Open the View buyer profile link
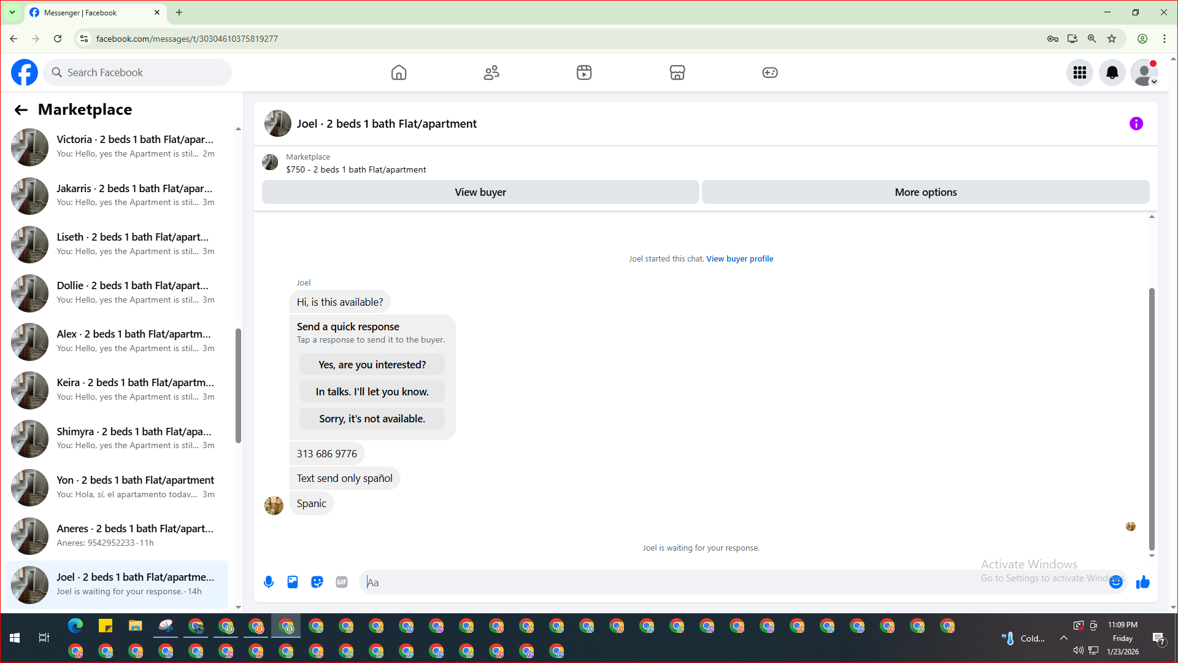1178x663 pixels. [739, 258]
